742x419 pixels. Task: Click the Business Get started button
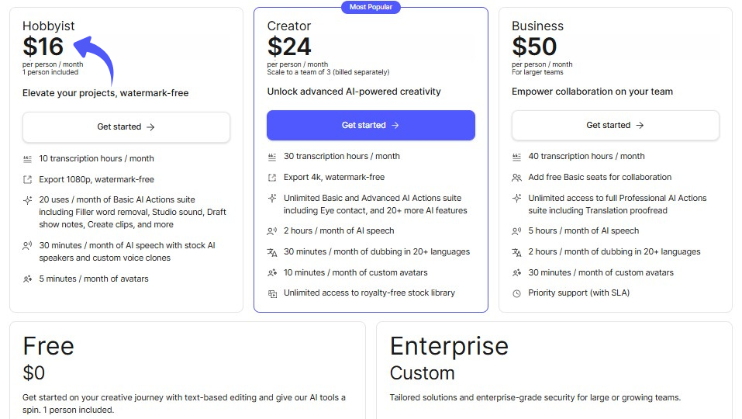[615, 126]
